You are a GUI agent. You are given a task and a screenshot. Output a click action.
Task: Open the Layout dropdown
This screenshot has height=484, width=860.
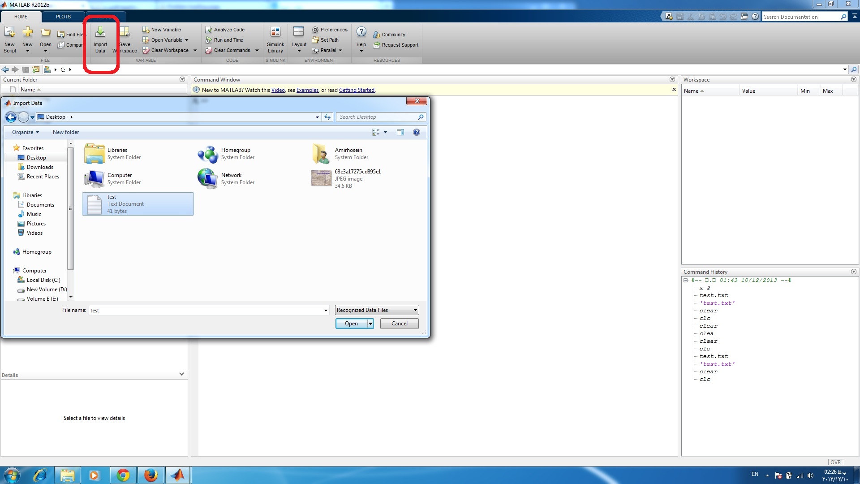299,39
